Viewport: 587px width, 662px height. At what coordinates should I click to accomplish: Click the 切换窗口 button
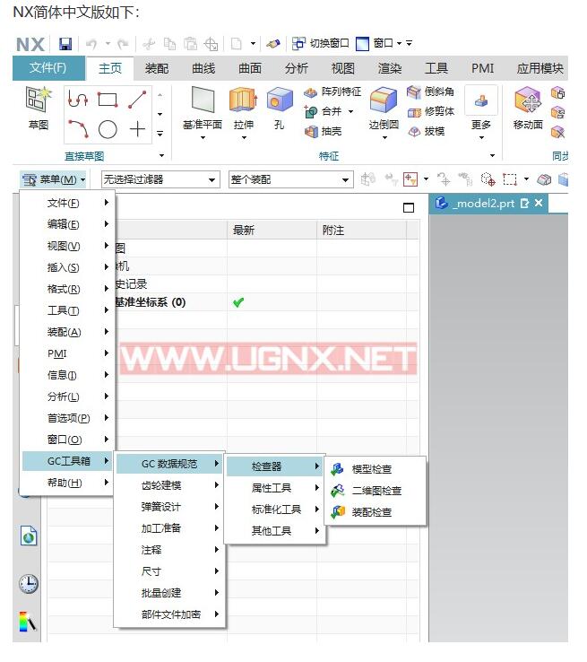(321, 43)
